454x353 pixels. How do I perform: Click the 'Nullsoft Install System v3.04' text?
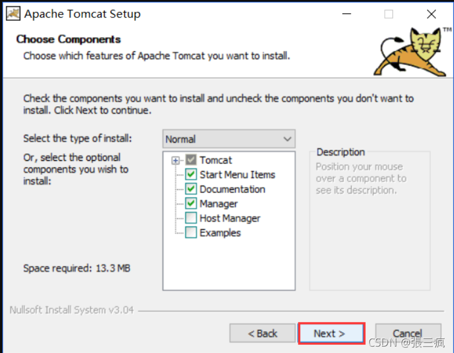click(71, 310)
